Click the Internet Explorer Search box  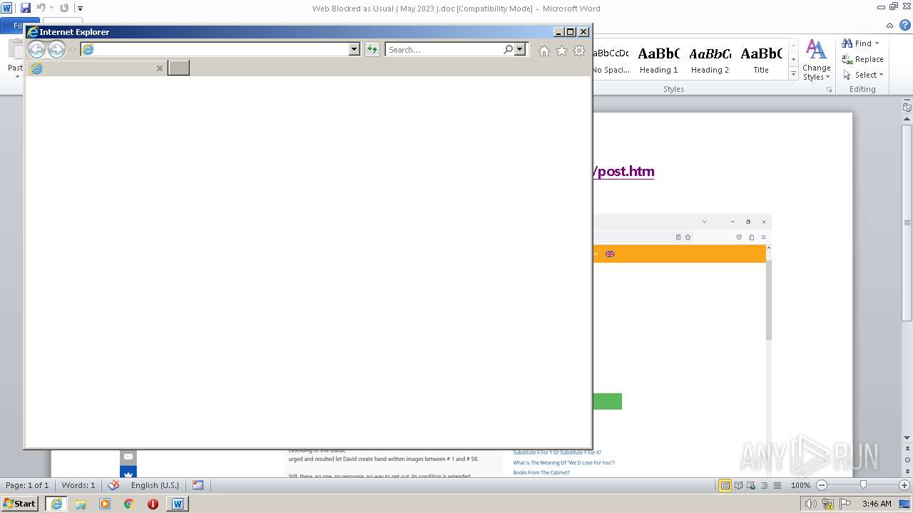tap(444, 49)
